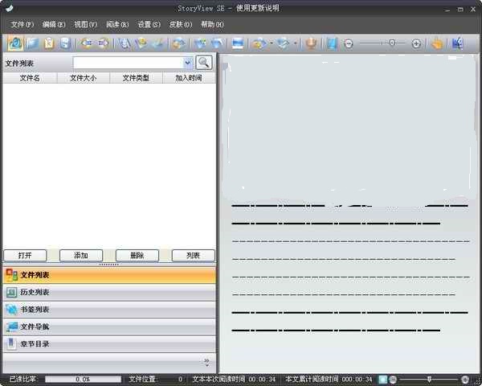
Task: Open the 设置(S) menu
Action: 149,24
